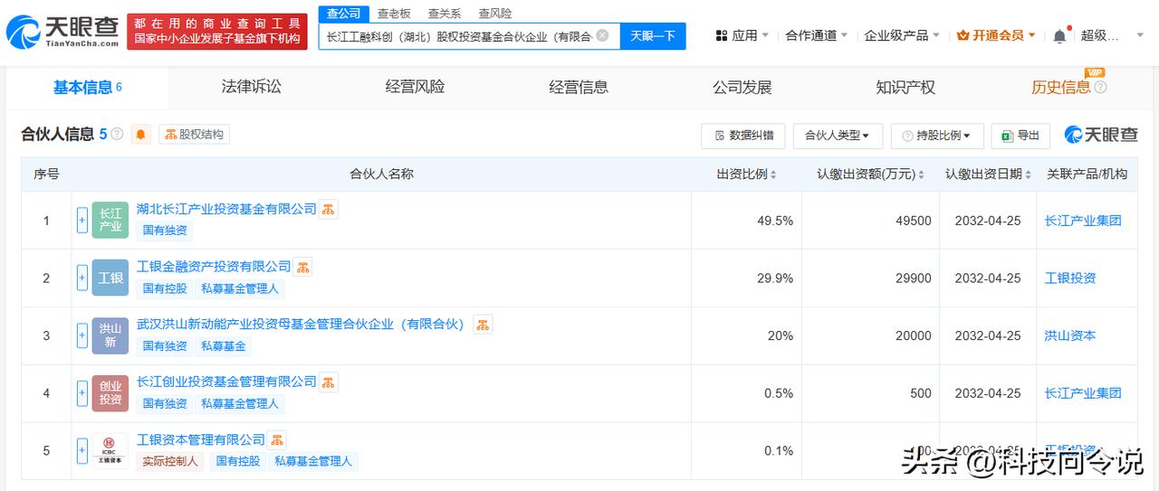Open 工银投资 link in row 2
The height and width of the screenshot is (491, 1159).
pyautogui.click(x=1070, y=279)
